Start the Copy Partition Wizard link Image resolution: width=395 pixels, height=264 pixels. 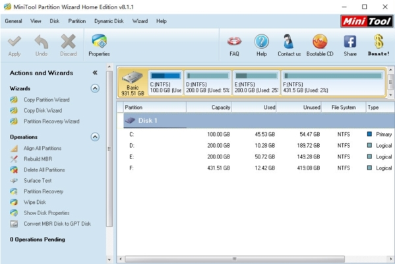point(47,100)
